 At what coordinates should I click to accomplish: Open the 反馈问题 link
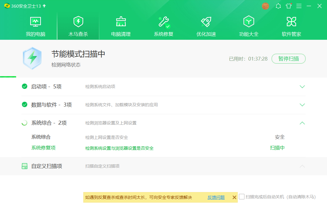[x=216, y=197]
